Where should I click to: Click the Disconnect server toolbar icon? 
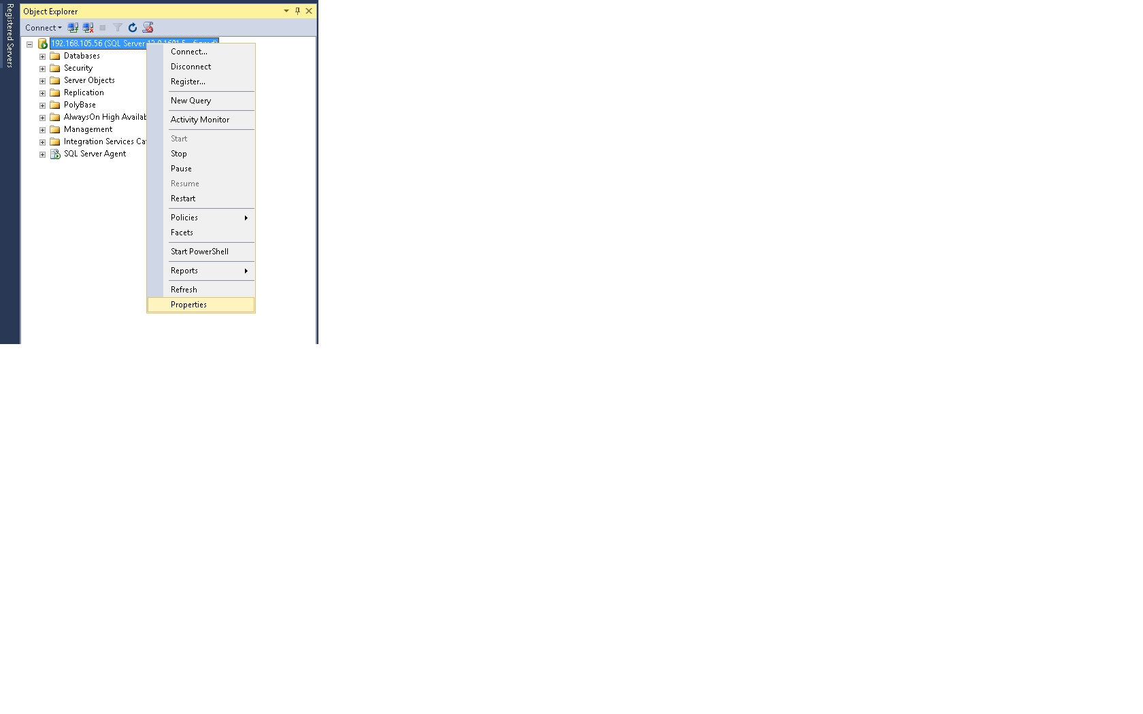(88, 28)
